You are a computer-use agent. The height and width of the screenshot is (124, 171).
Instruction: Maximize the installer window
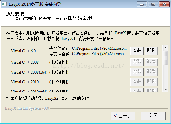pos(153,4)
